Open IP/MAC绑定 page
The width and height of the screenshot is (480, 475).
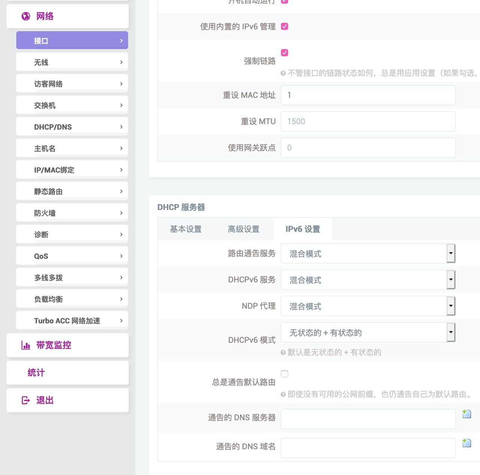[72, 170]
